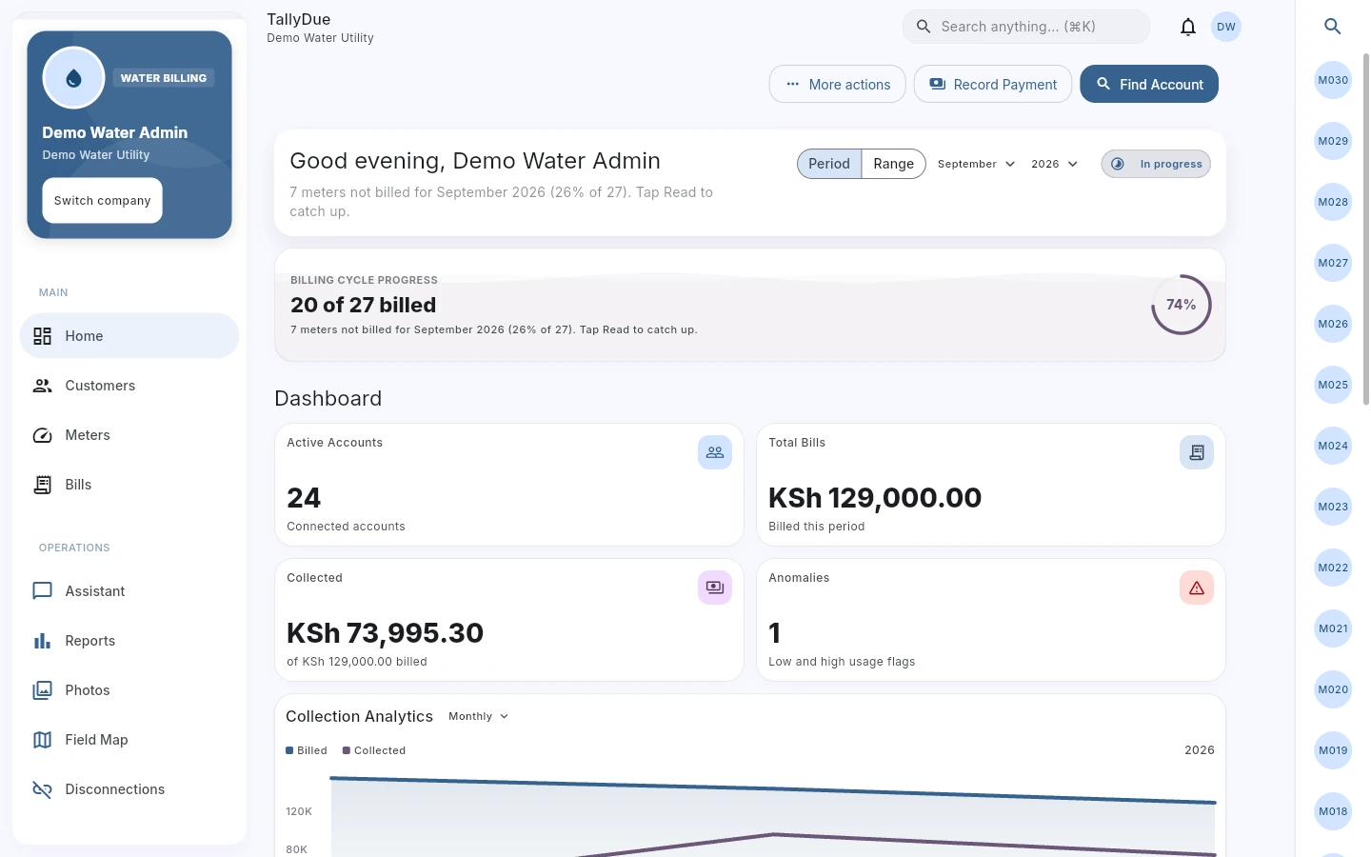The height and width of the screenshot is (857, 1371).
Task: Select Range view toggle
Action: click(x=893, y=164)
